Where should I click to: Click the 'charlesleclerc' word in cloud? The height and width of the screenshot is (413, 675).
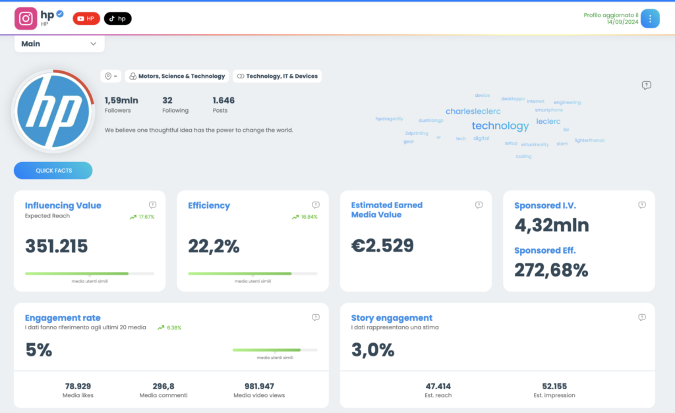(473, 111)
